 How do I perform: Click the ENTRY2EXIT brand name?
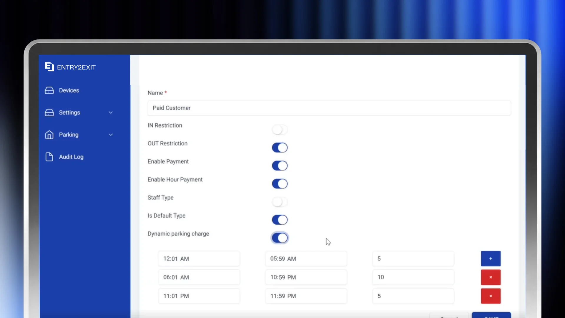point(76,67)
